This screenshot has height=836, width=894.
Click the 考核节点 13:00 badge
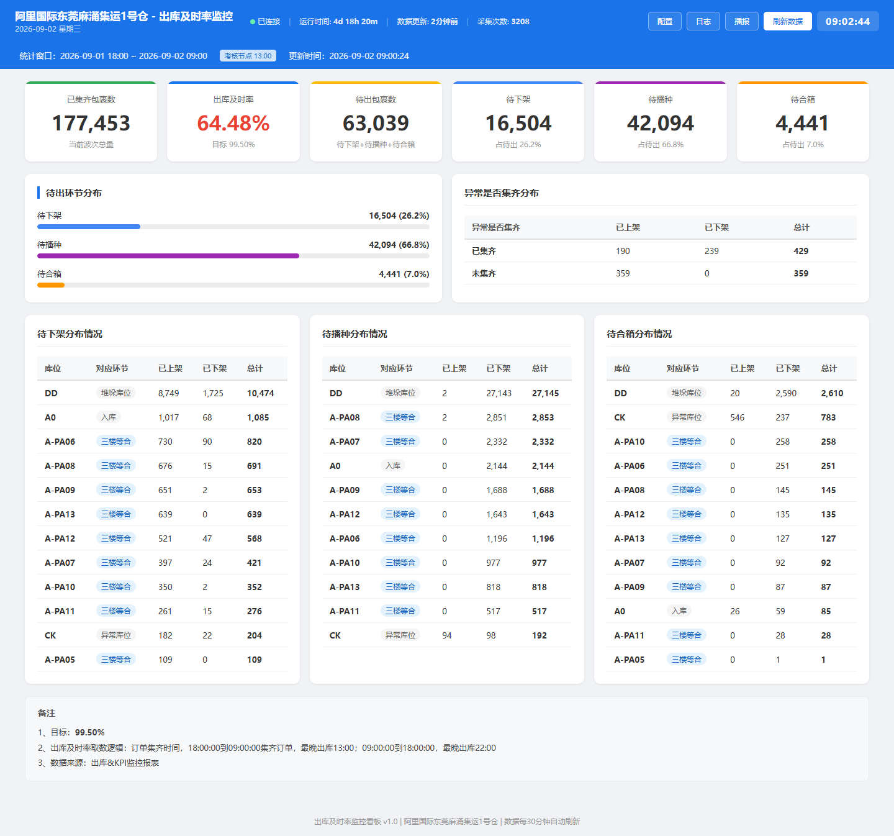pos(248,56)
